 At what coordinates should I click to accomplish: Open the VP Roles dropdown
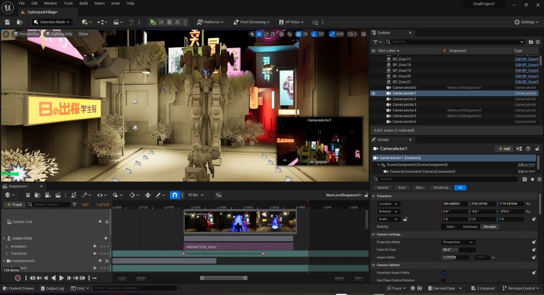292,22
